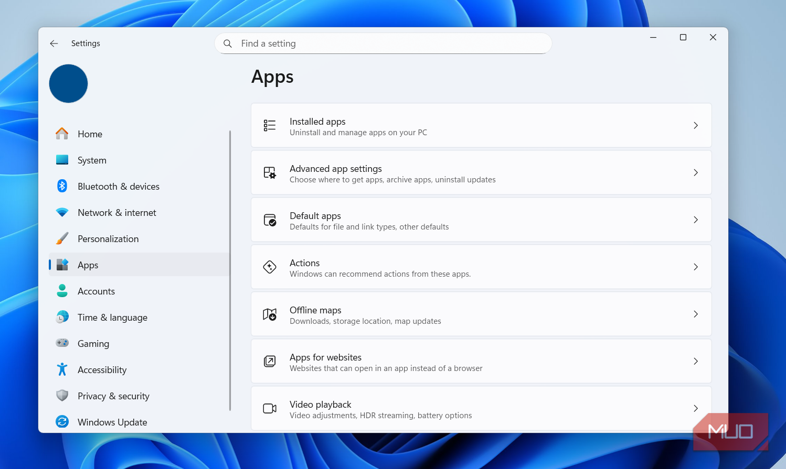This screenshot has width=786, height=469.
Task: Open Offline maps via its chevron
Action: (696, 314)
